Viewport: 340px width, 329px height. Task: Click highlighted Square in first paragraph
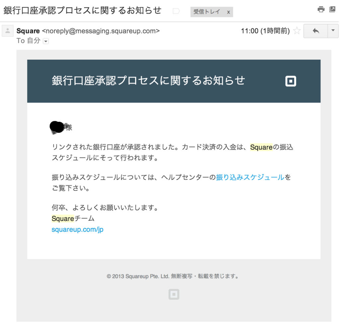pos(261,147)
